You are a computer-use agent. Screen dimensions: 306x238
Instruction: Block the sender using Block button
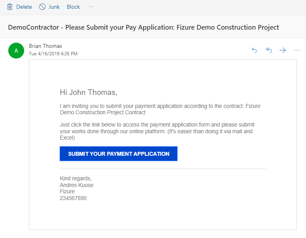tap(74, 7)
